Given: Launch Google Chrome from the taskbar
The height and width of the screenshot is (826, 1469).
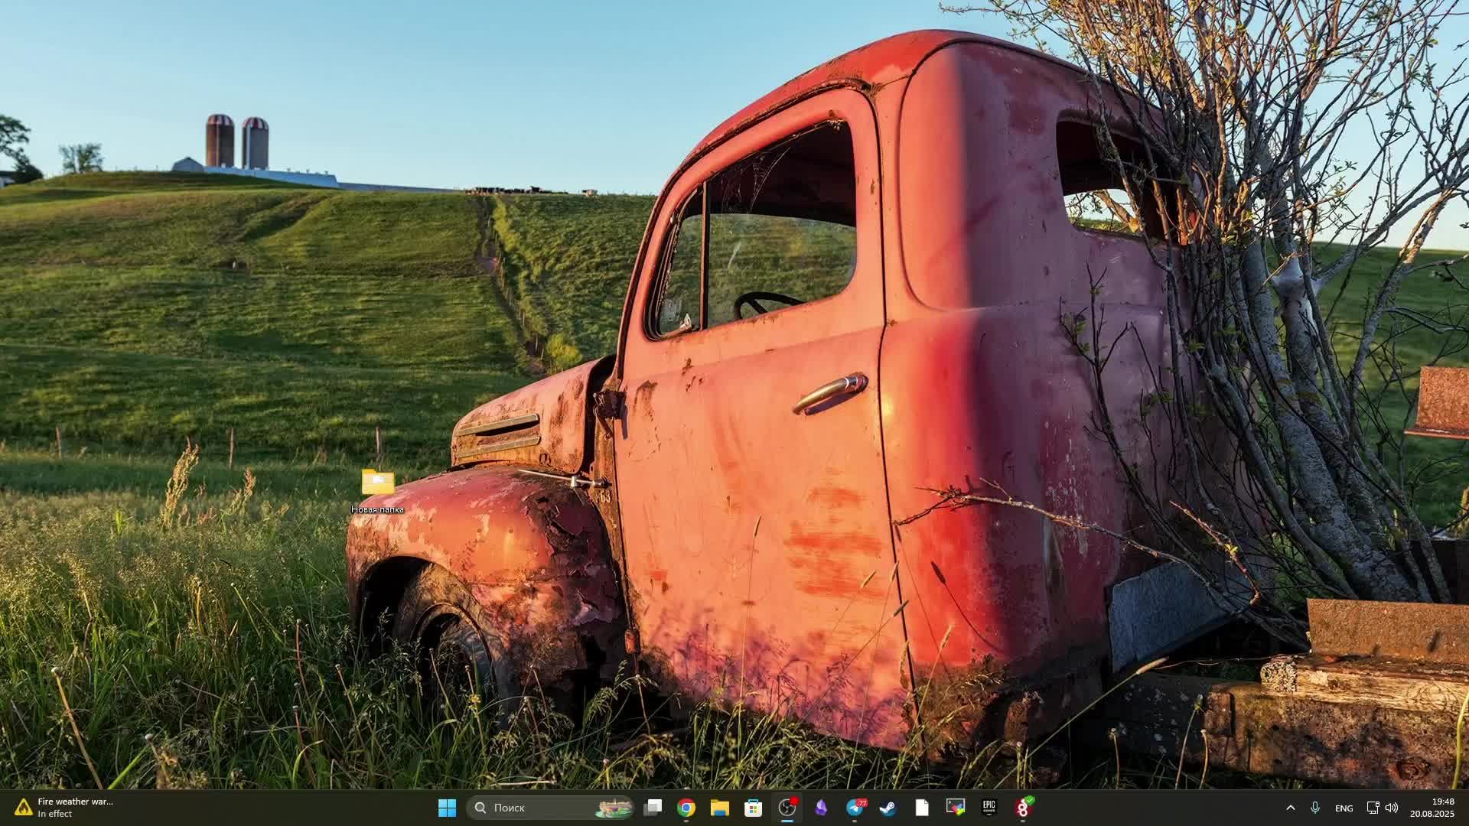Looking at the screenshot, I should [x=686, y=808].
